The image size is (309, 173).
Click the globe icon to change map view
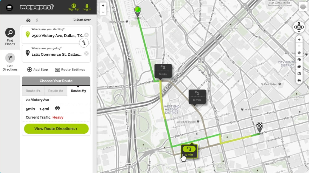click(299, 60)
